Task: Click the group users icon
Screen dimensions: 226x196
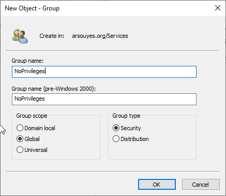Action: tap(20, 36)
